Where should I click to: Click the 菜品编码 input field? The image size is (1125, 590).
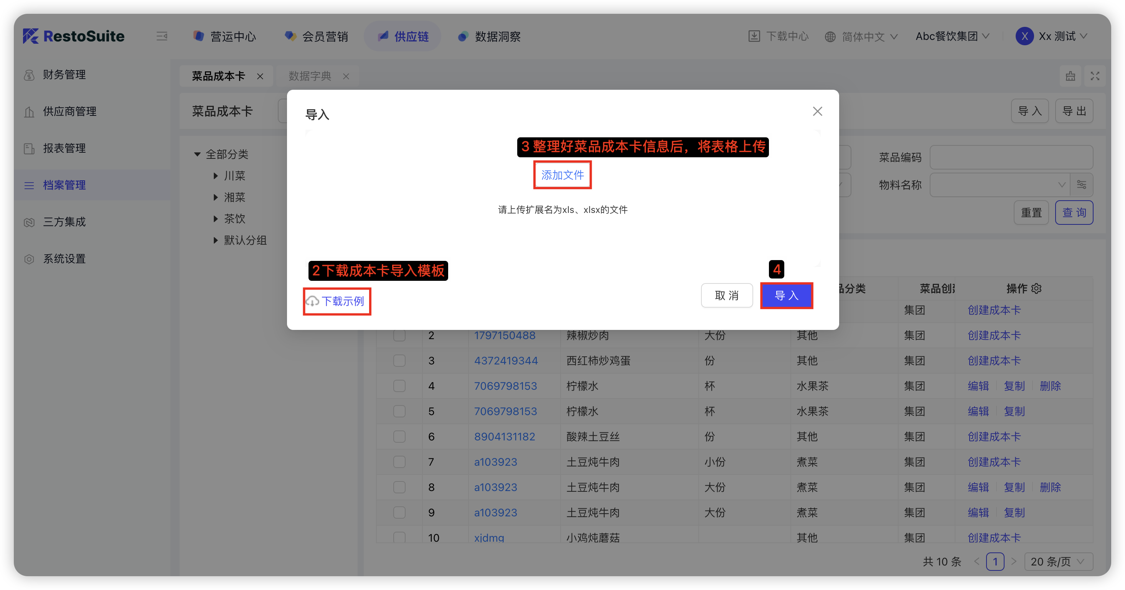[x=1011, y=157]
